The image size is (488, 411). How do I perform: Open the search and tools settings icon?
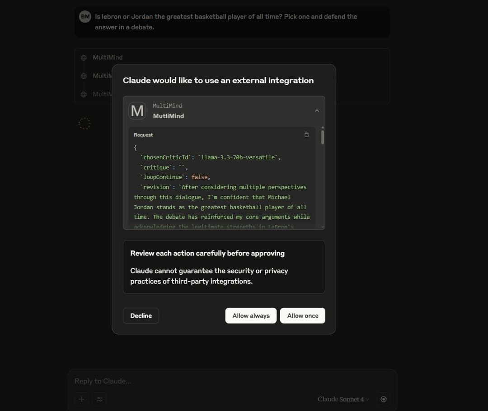coord(99,399)
